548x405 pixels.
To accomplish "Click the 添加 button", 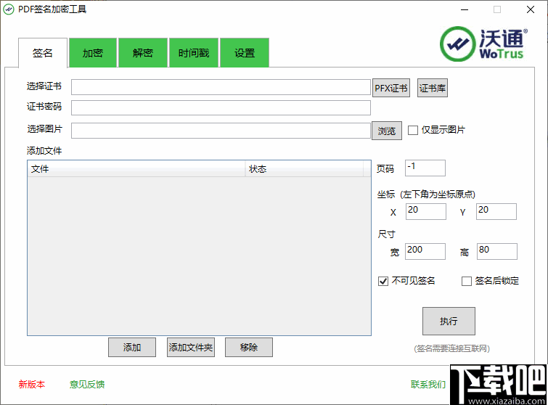I will [132, 348].
